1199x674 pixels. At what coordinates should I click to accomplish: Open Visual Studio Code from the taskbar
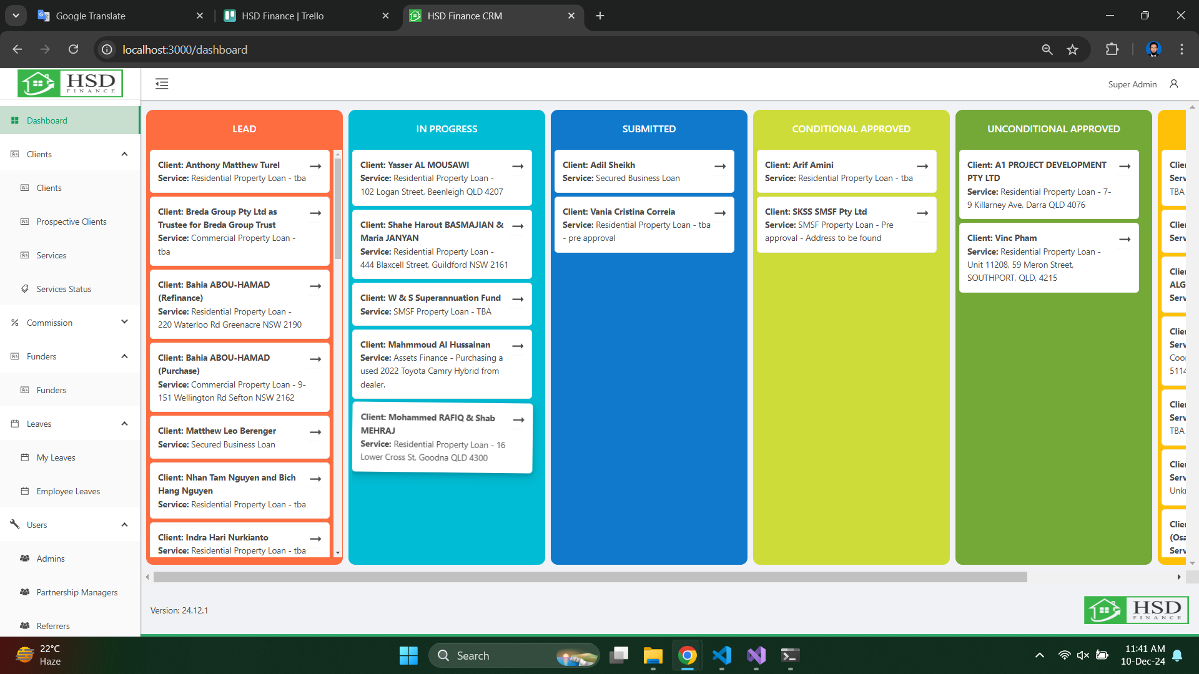click(x=722, y=655)
